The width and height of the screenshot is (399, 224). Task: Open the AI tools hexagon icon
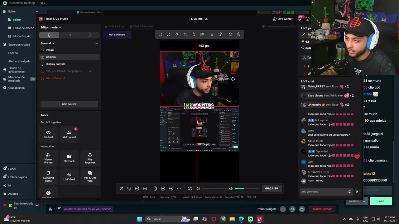137,189
